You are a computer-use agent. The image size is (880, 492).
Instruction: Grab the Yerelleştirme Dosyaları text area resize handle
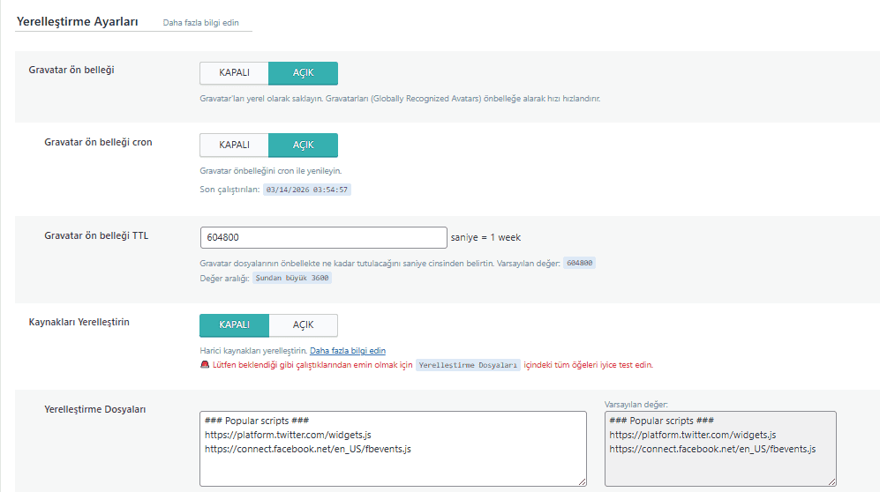coord(582,481)
